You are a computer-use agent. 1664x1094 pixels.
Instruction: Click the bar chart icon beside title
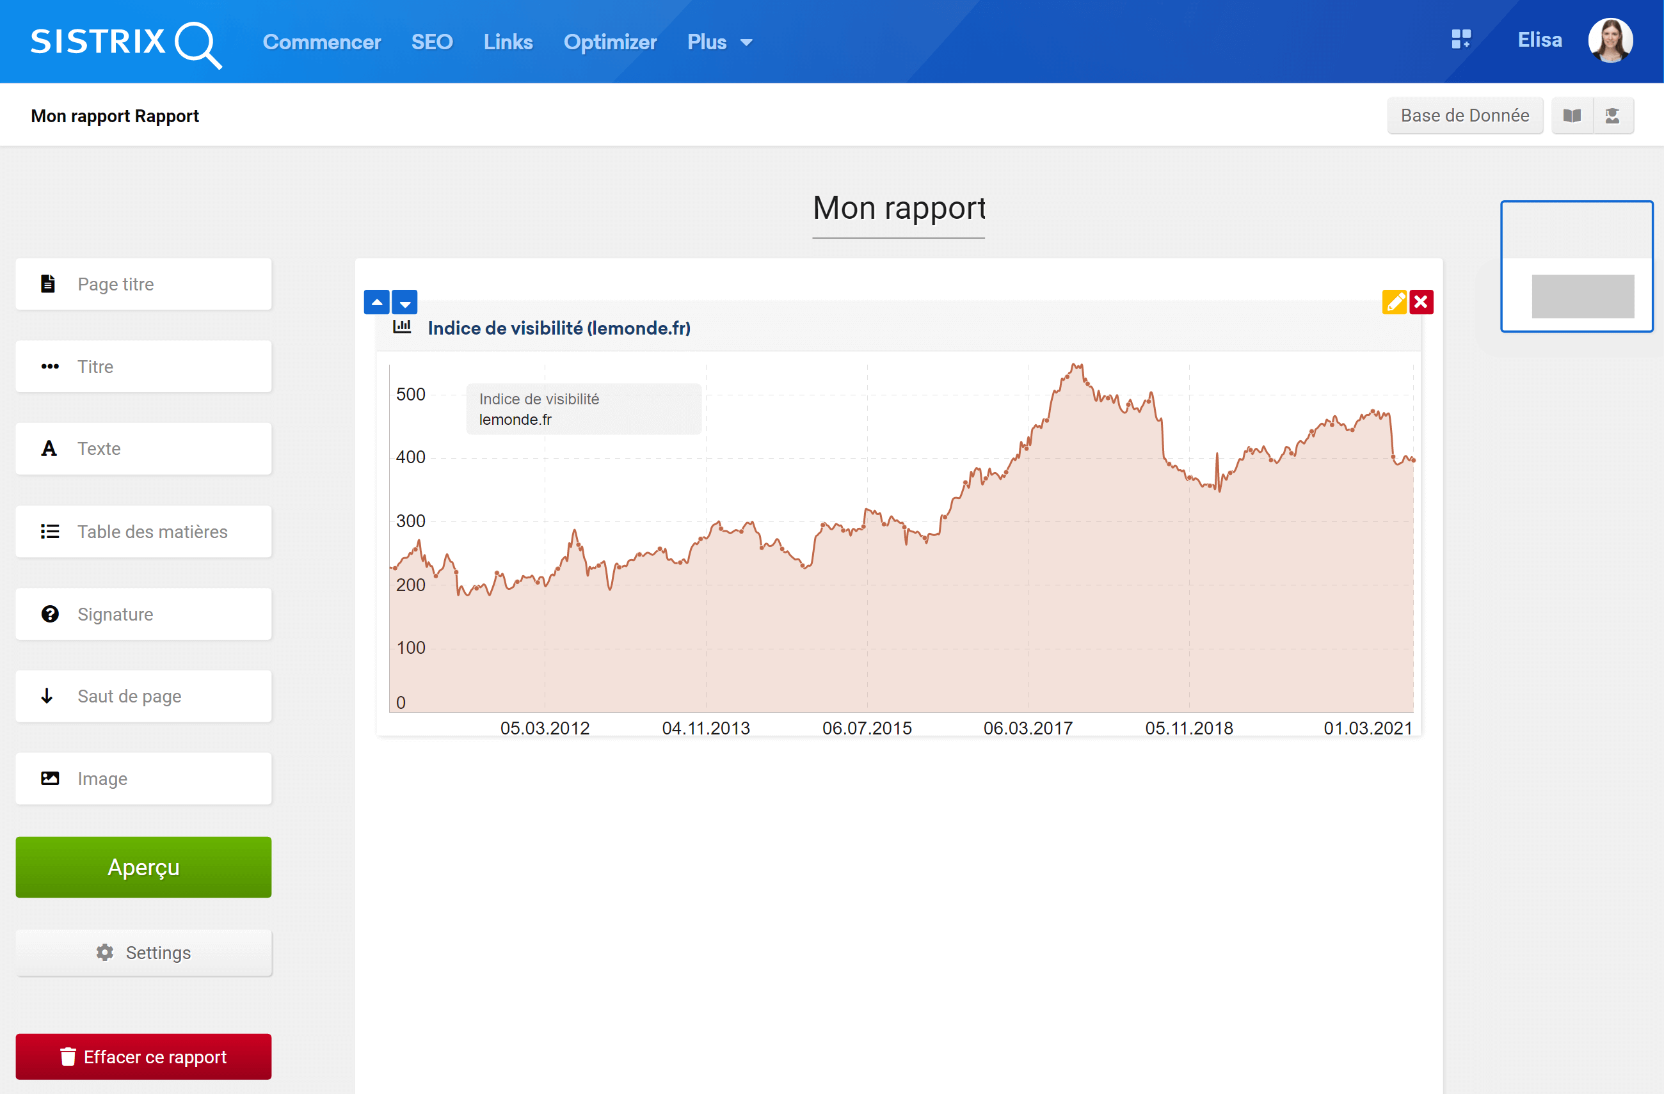click(x=402, y=326)
